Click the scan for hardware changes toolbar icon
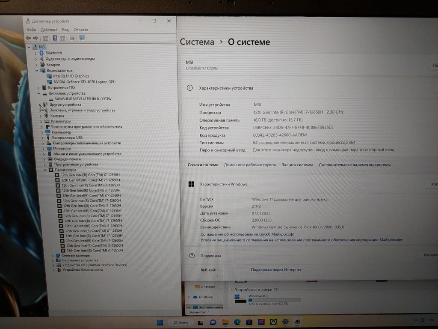The width and height of the screenshot is (438, 329). click(72, 38)
